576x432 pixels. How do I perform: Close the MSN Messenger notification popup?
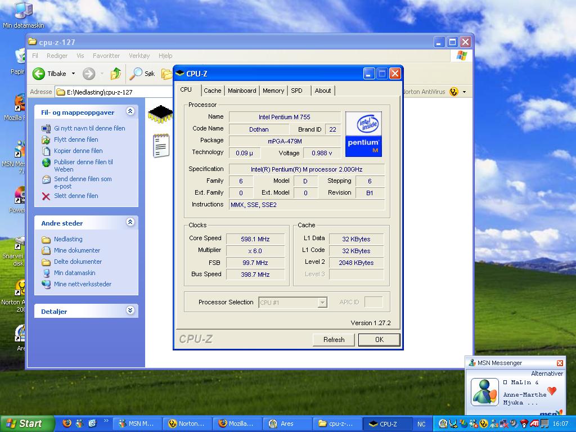tap(560, 363)
